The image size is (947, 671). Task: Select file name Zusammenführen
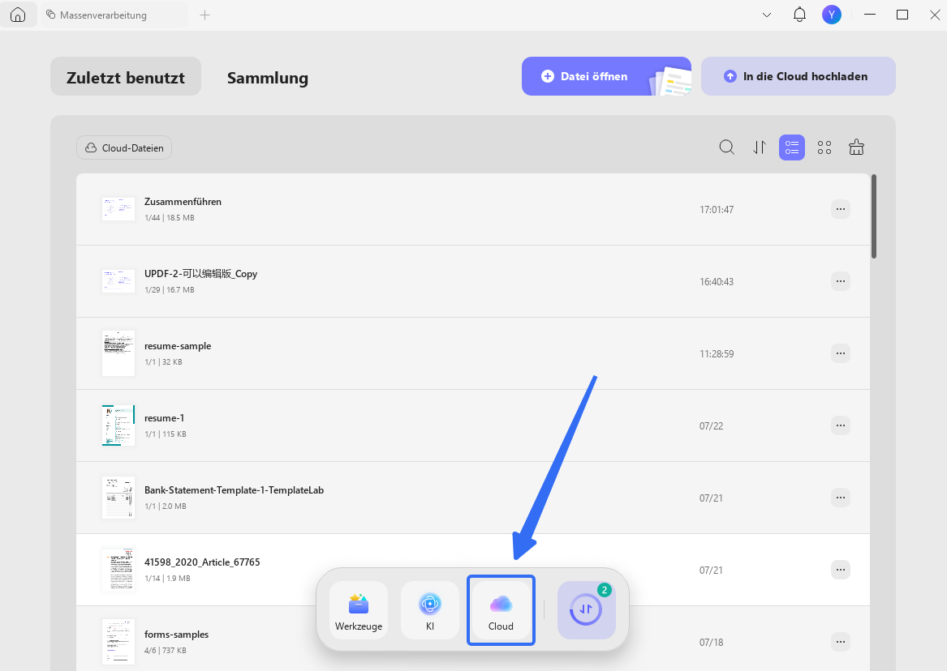(183, 201)
